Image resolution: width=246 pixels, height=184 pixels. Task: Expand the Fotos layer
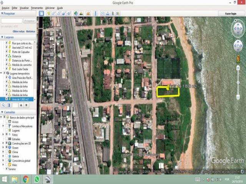coord(3,135)
